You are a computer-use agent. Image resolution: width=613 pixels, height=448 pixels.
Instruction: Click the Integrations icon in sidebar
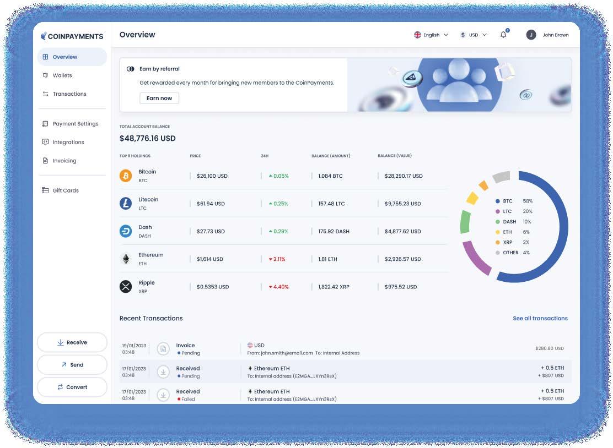click(x=45, y=142)
